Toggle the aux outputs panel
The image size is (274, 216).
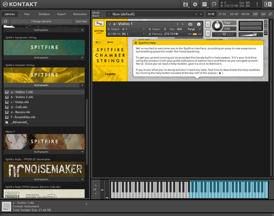pos(263,14)
